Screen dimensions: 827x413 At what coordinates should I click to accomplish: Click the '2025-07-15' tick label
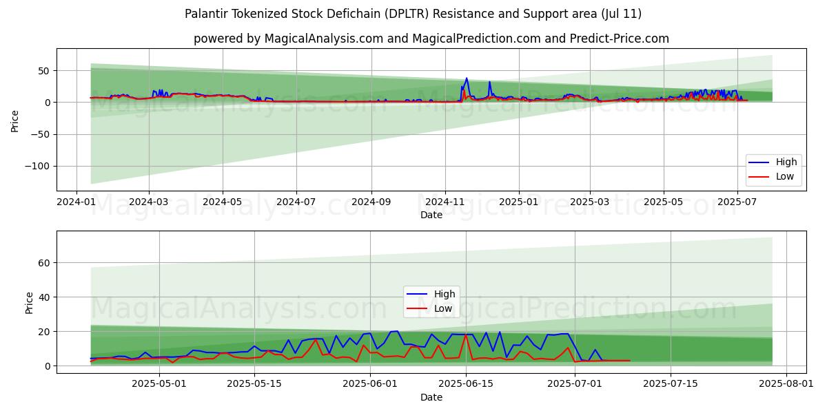tap(671, 384)
